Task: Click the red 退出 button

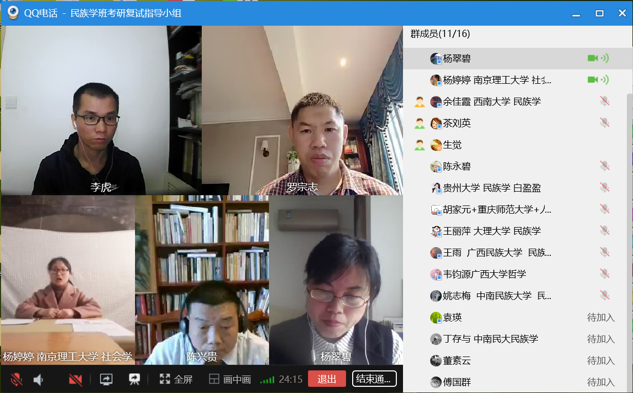Action: (327, 379)
